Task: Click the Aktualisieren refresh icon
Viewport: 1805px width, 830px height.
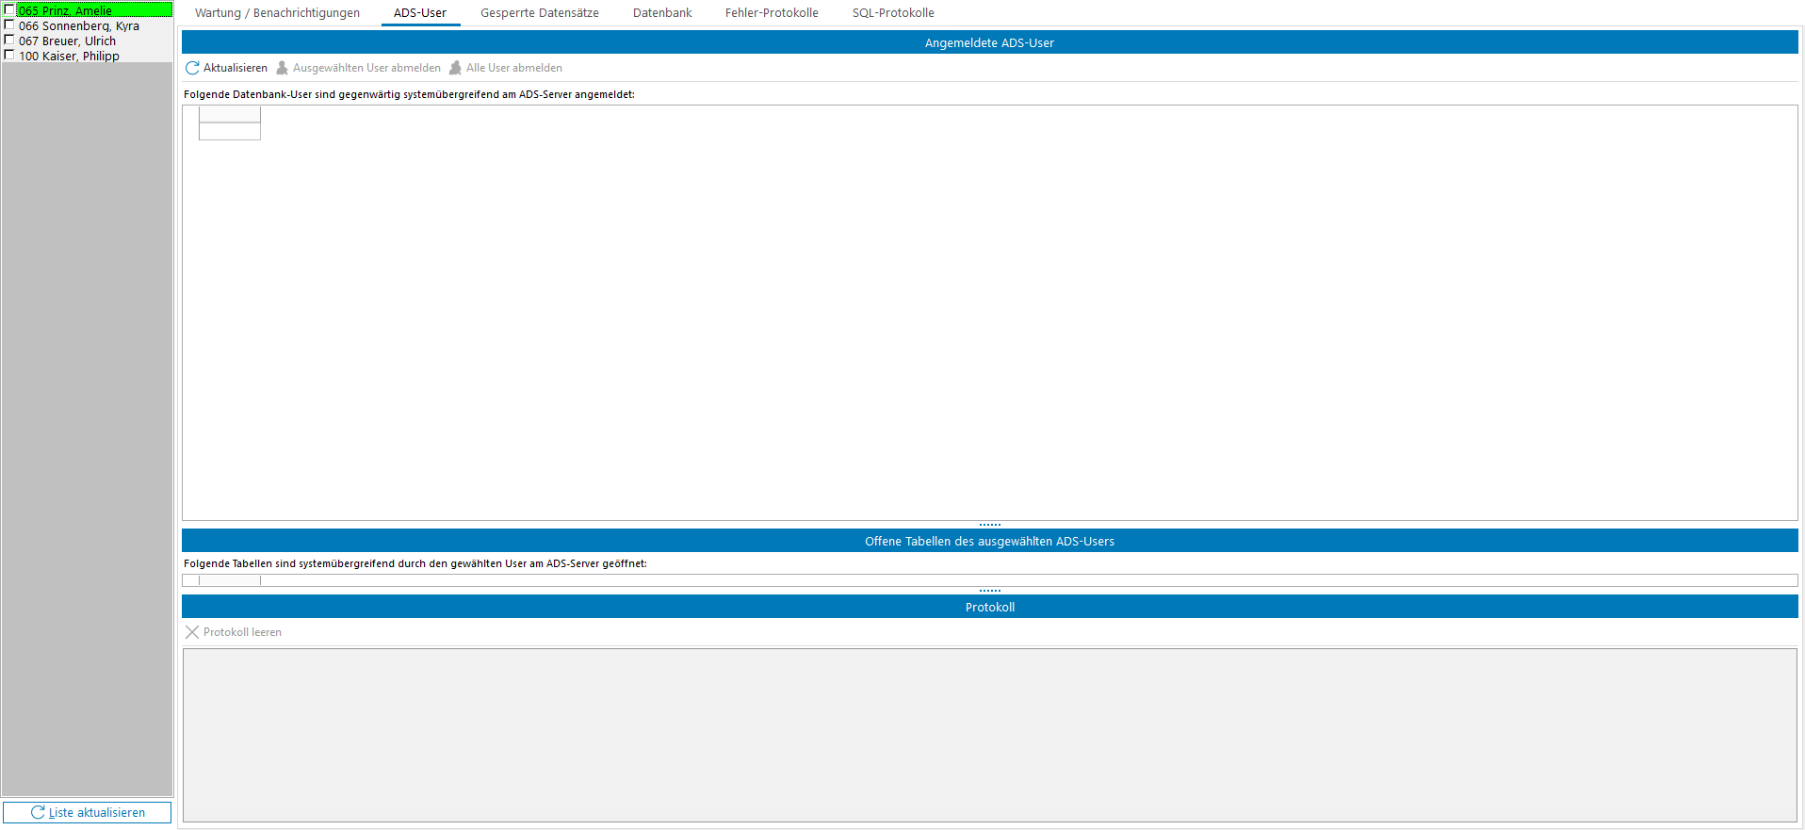Action: point(192,68)
